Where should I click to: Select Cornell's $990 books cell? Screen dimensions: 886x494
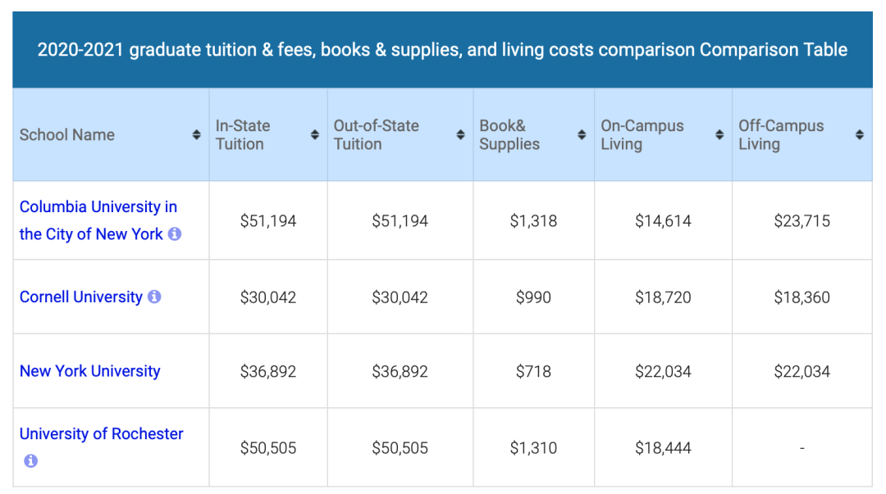533,297
